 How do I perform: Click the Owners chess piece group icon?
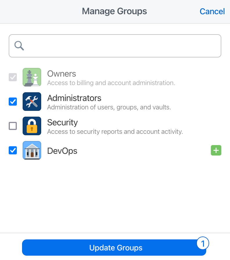coord(32,77)
